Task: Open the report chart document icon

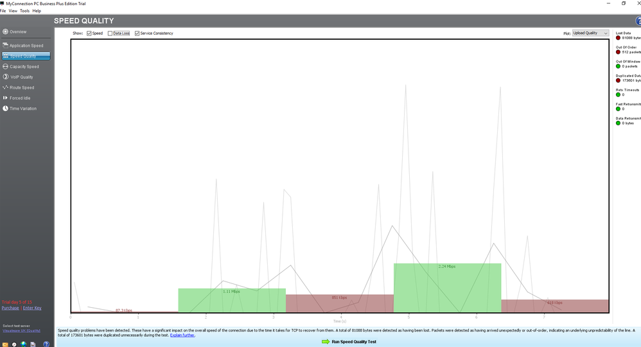Action: pos(33,344)
